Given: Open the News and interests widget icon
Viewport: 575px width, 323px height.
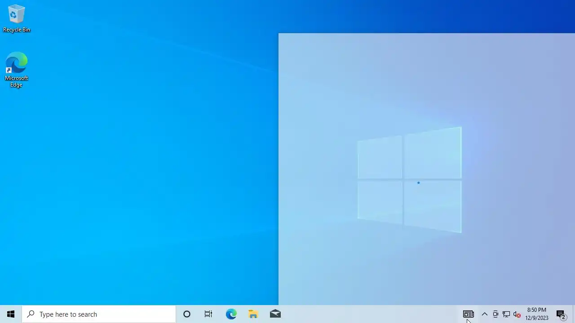Looking at the screenshot, I should click(x=469, y=314).
